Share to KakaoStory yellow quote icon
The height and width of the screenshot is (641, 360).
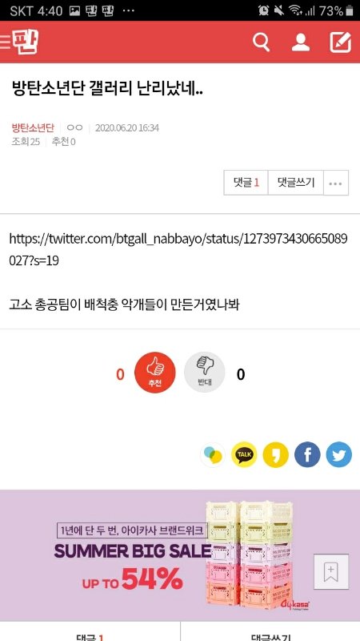coord(275,454)
